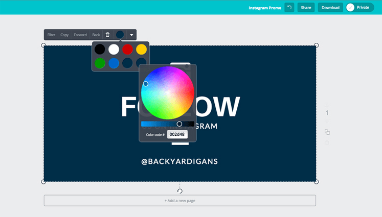Pick the red color swatch
Screen dimensions: 382x217
127,50
